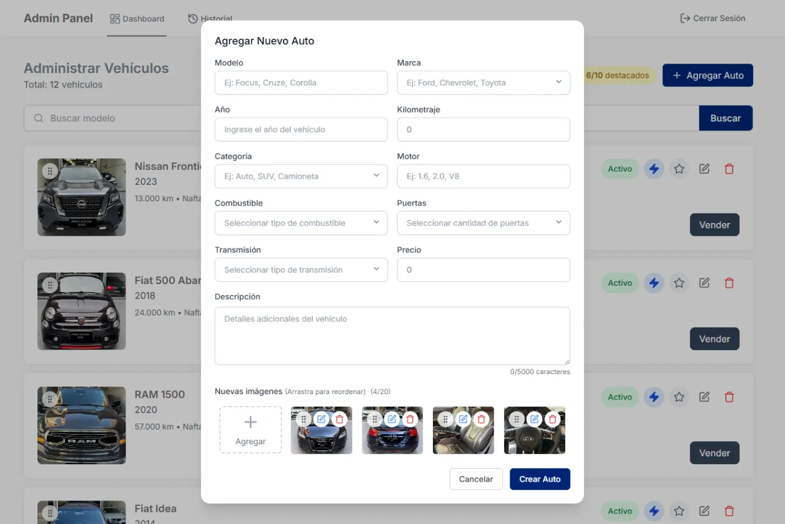Click the Año input field
This screenshot has height=524, width=785.
tap(301, 129)
